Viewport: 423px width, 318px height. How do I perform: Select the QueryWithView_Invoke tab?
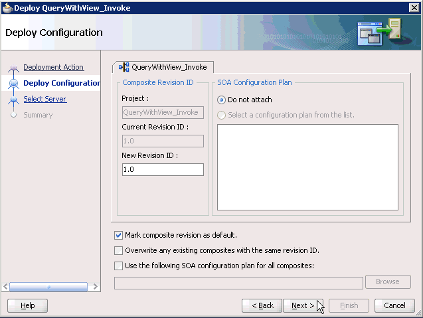(x=163, y=67)
